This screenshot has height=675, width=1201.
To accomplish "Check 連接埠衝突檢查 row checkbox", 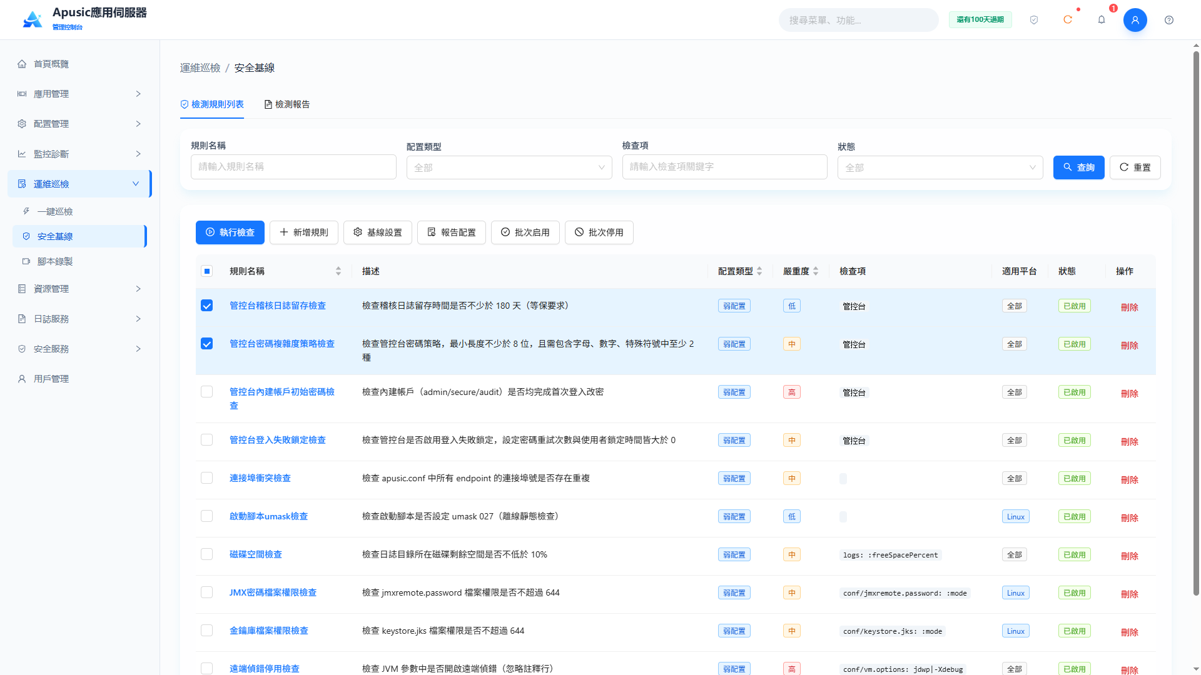I will [207, 478].
